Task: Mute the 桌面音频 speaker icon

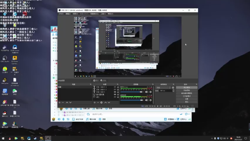Action: 147,100
